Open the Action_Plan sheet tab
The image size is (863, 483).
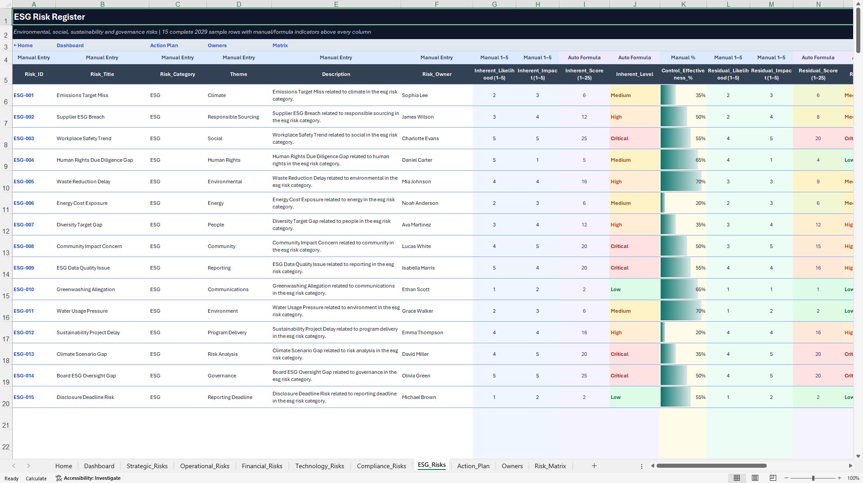pos(473,466)
